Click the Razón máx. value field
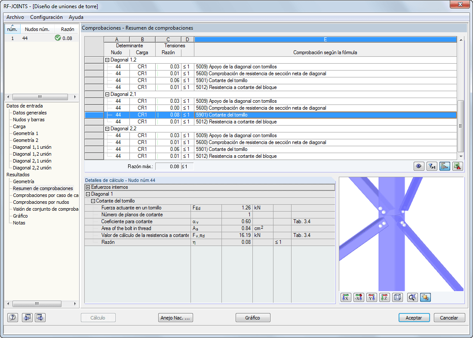The image size is (473, 338). point(168,166)
